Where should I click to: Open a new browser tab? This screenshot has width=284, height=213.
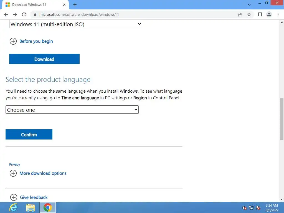[75, 5]
